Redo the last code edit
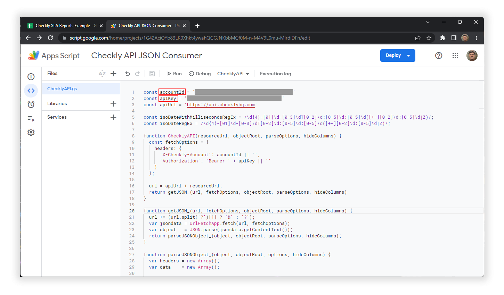 (x=137, y=73)
